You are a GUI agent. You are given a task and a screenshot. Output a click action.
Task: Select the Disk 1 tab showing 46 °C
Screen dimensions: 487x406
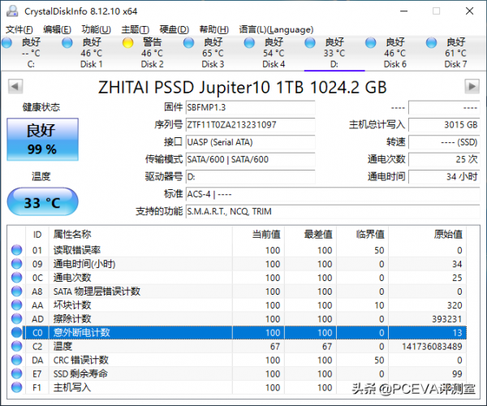click(91, 53)
